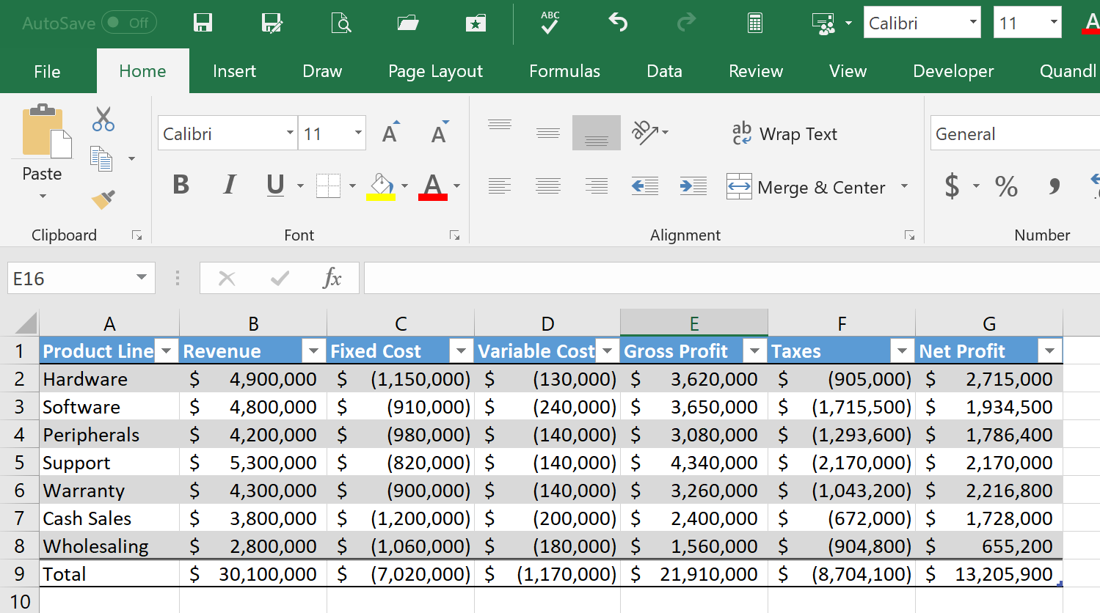The image size is (1100, 613).
Task: Click the formula bar input
Action: pyautogui.click(x=732, y=278)
